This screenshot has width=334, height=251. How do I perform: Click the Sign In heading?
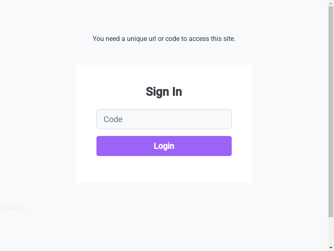(164, 92)
